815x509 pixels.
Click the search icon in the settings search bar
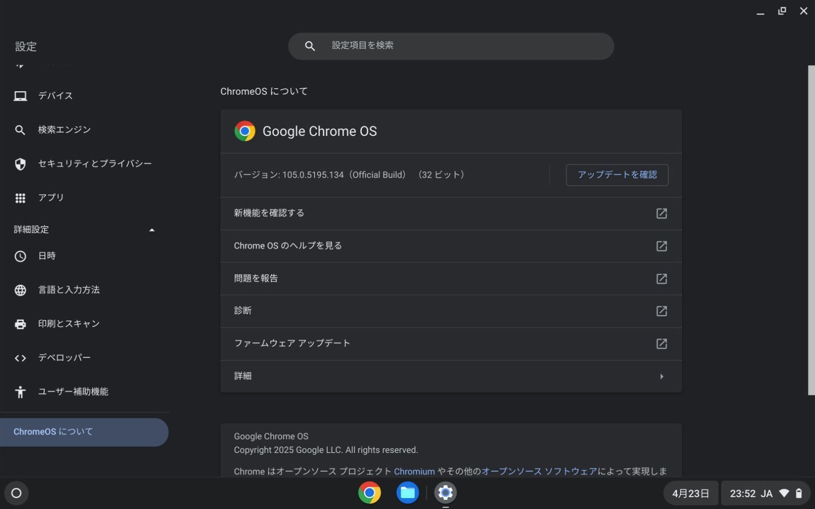point(310,46)
